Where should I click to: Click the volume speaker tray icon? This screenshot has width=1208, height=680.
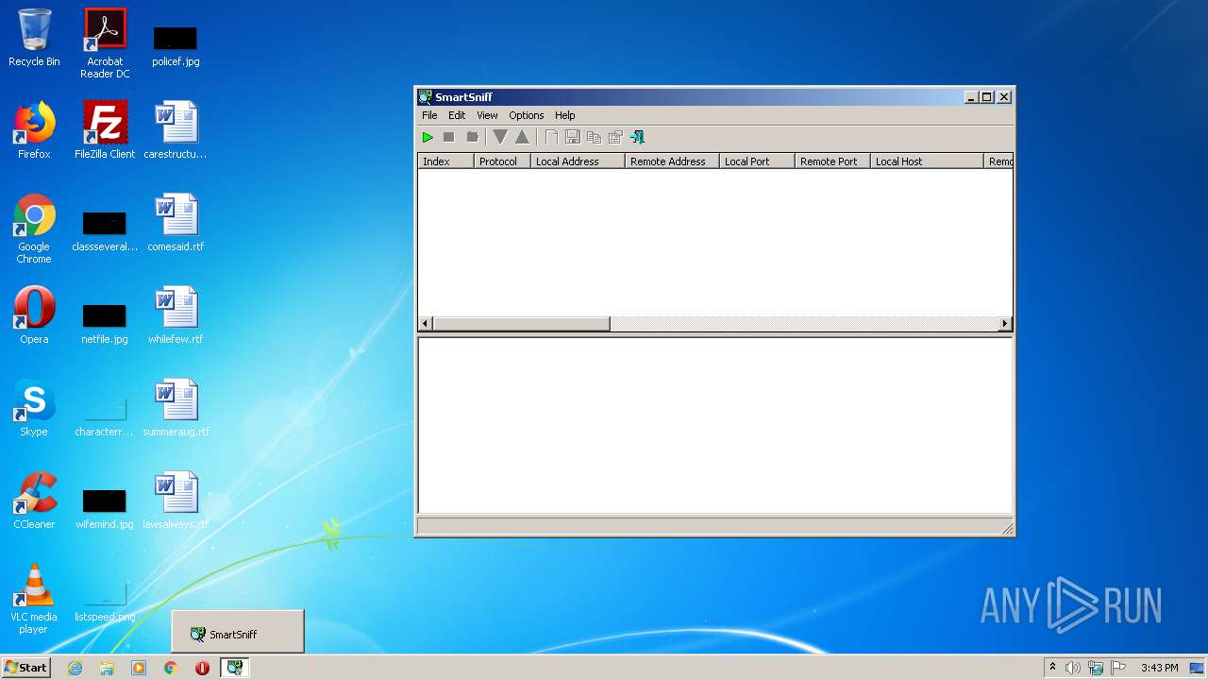pyautogui.click(x=1073, y=668)
